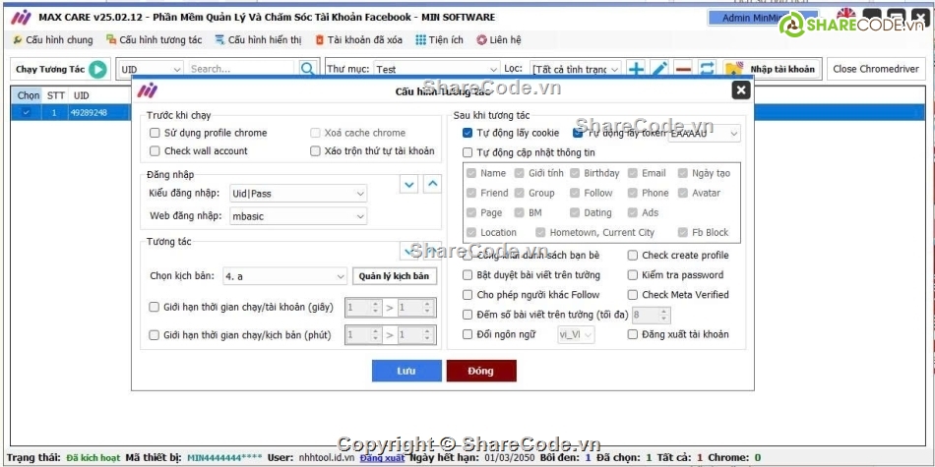The width and height of the screenshot is (935, 467).
Task: Open Liên hệ menu
Action: (x=499, y=40)
